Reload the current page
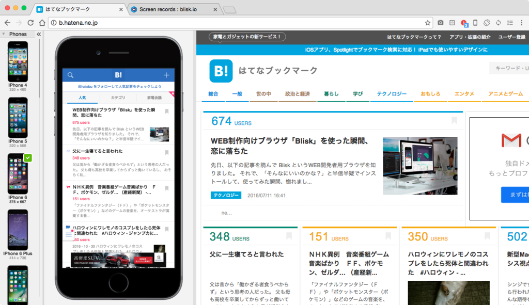 [30, 23]
